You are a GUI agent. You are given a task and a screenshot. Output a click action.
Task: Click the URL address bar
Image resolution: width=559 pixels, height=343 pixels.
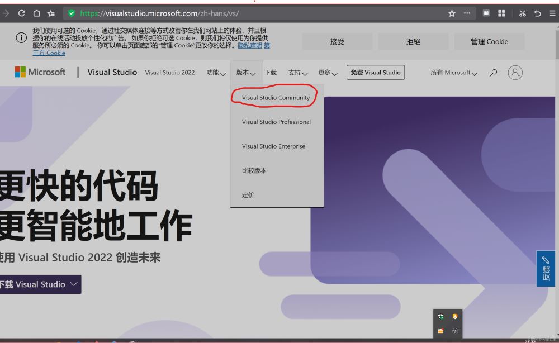[x=252, y=13]
